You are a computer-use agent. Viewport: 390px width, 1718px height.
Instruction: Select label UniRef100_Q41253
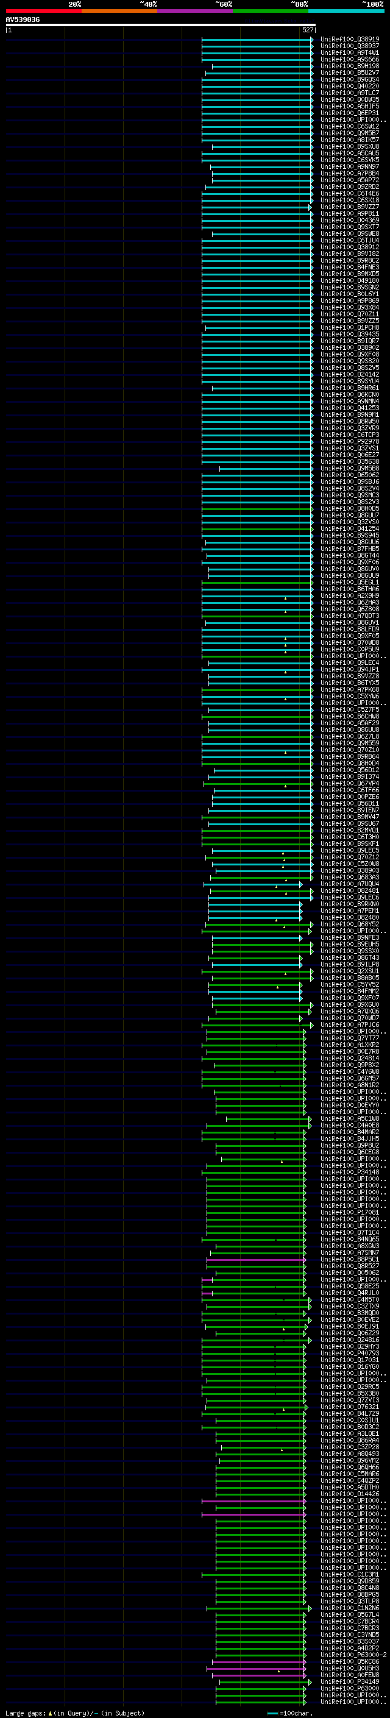click(x=349, y=408)
